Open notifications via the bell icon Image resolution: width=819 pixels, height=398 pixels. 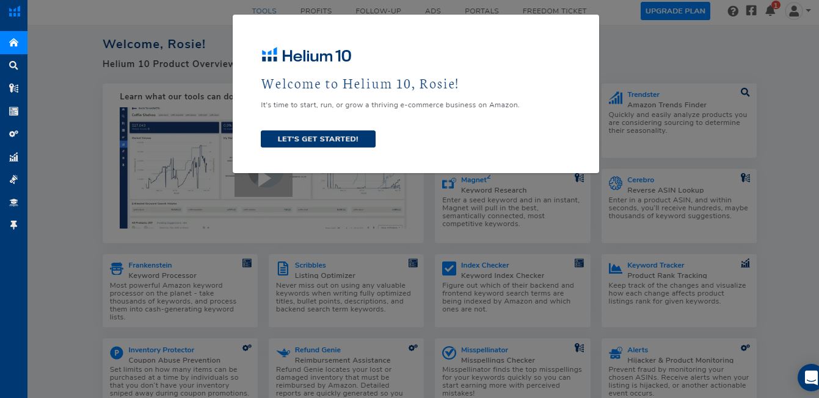point(770,10)
